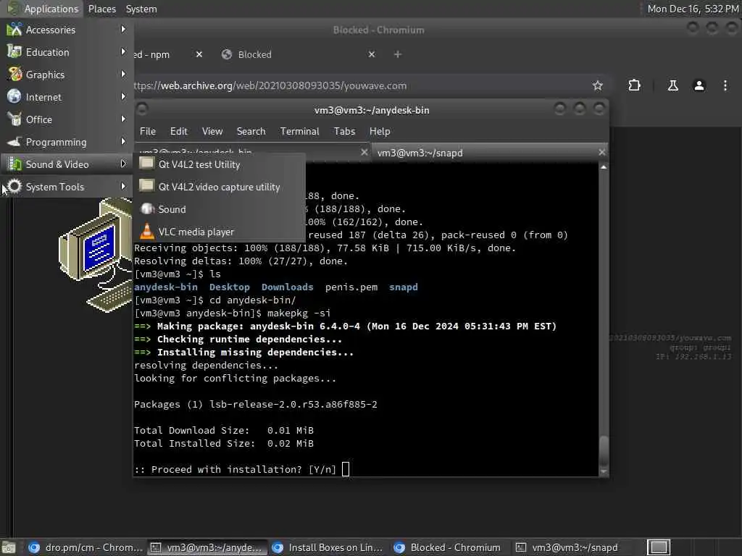Image resolution: width=742 pixels, height=556 pixels.
Task: Open terminal Search menu
Action: [x=251, y=131]
